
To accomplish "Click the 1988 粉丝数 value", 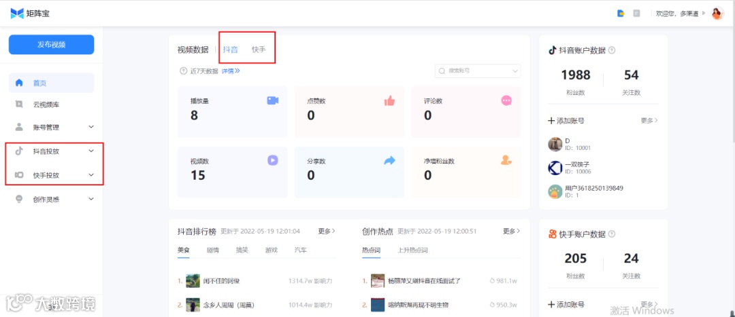I will click(576, 75).
